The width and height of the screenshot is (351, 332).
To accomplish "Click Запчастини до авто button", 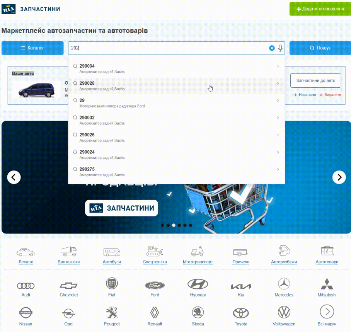I will click(x=316, y=80).
